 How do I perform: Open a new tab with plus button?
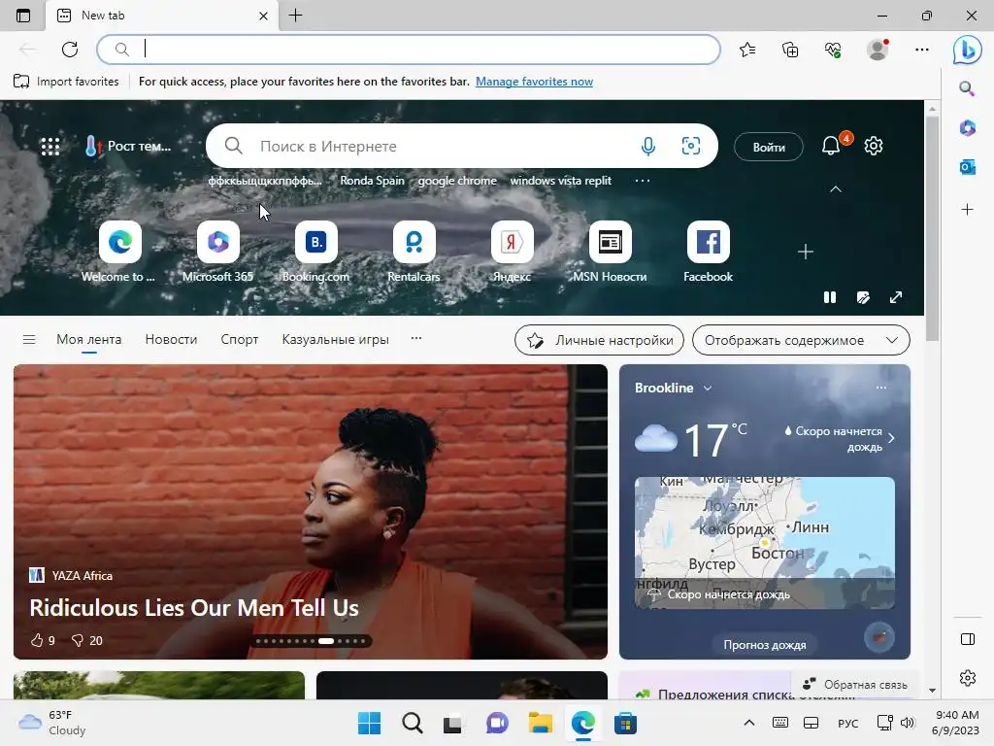click(295, 16)
